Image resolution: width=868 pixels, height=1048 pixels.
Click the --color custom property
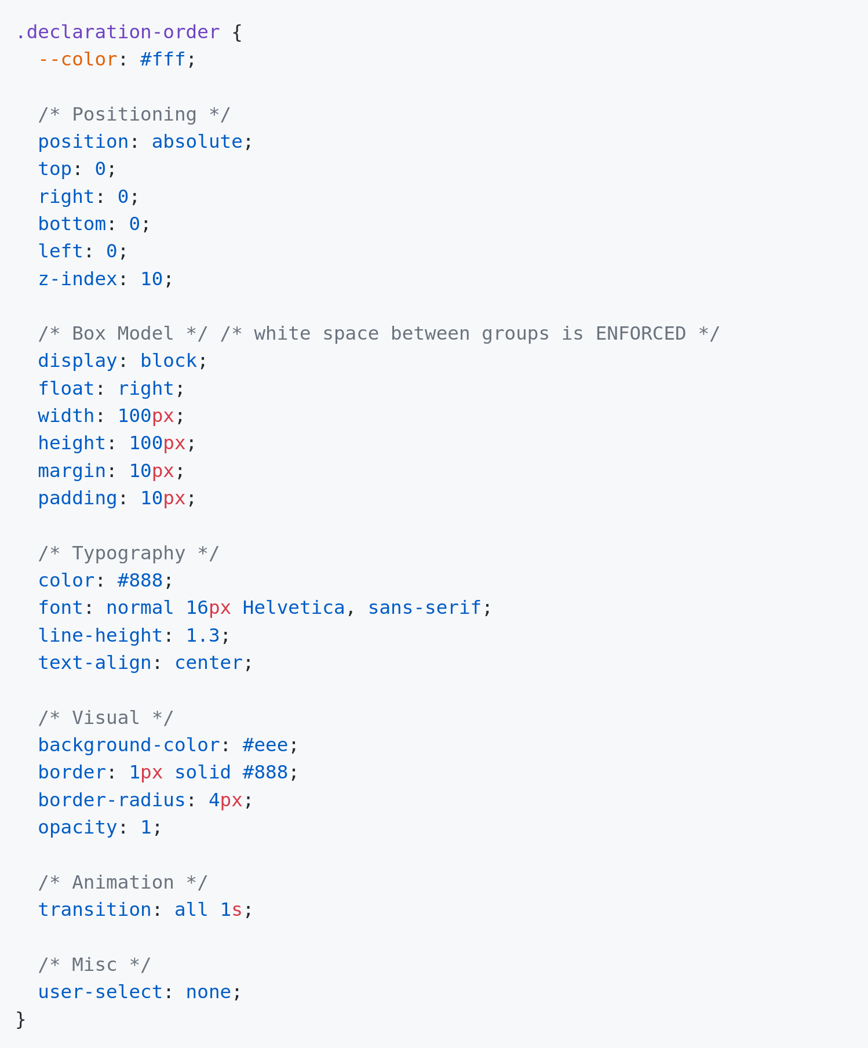78,59
